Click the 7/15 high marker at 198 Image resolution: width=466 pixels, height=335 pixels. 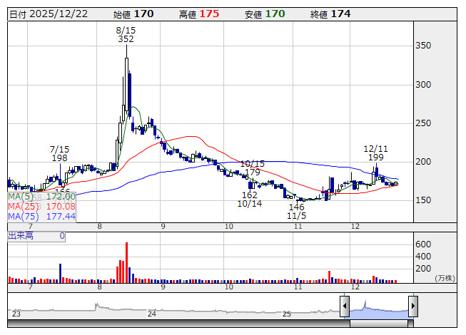(59, 153)
